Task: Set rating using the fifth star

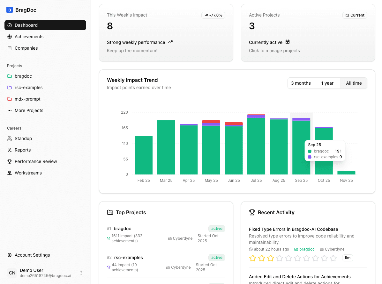Action: click(288, 258)
